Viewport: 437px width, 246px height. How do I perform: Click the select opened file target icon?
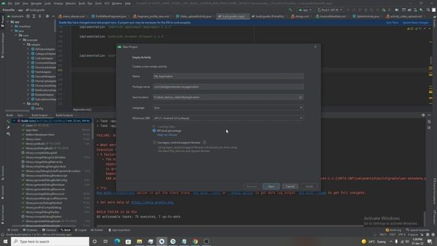pyautogui.click(x=28, y=16)
